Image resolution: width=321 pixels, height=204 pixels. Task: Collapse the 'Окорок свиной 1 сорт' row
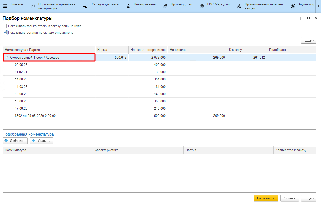[7, 57]
